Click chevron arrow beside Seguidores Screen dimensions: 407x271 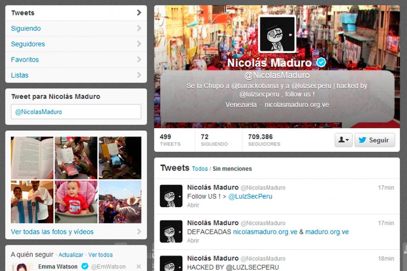point(139,43)
